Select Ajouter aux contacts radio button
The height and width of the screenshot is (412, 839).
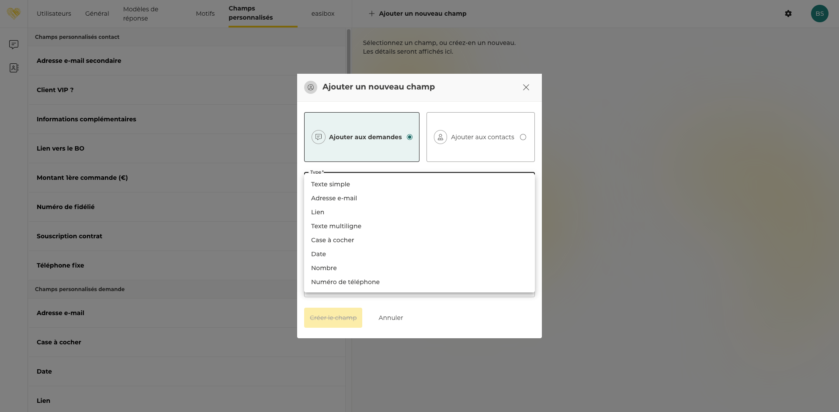pos(523,137)
